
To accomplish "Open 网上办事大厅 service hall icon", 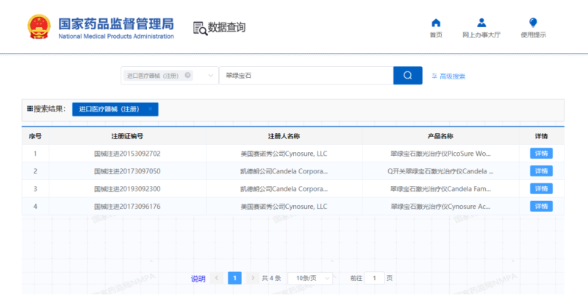I will pos(481,23).
